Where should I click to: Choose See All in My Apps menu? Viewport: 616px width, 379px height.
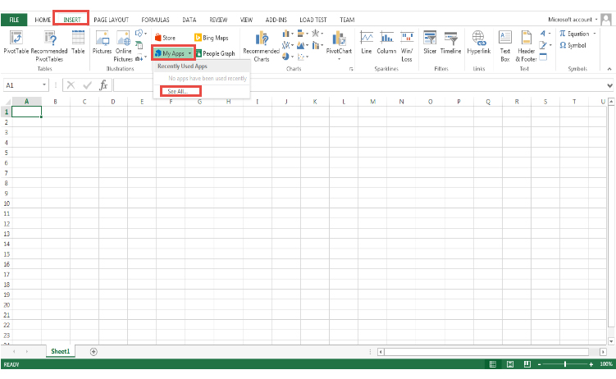point(178,92)
